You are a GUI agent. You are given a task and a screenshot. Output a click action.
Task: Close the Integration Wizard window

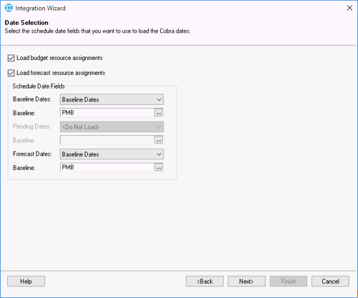(x=349, y=8)
